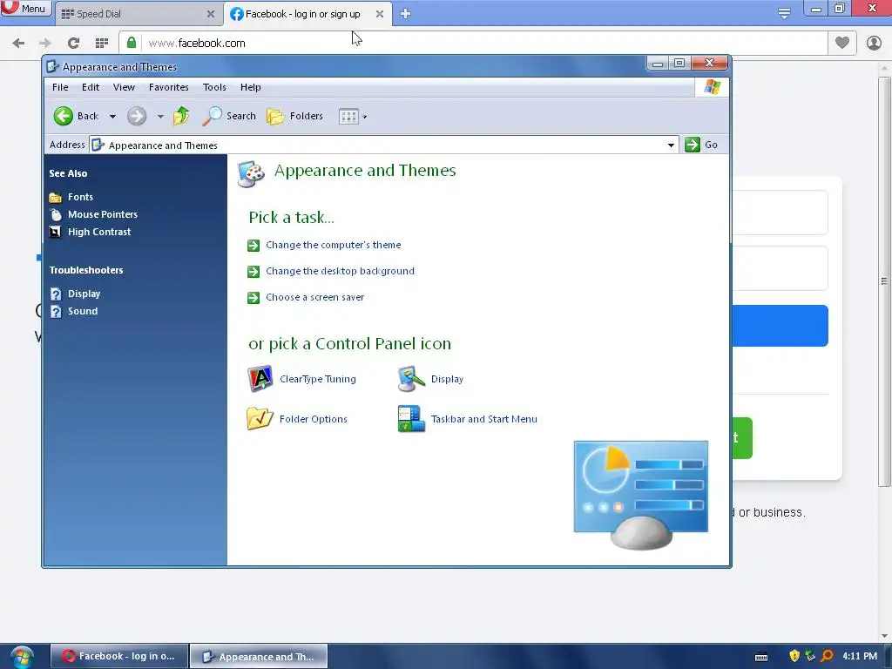Open Opera user account icon
Image resolution: width=892 pixels, height=669 pixels.
click(x=874, y=43)
